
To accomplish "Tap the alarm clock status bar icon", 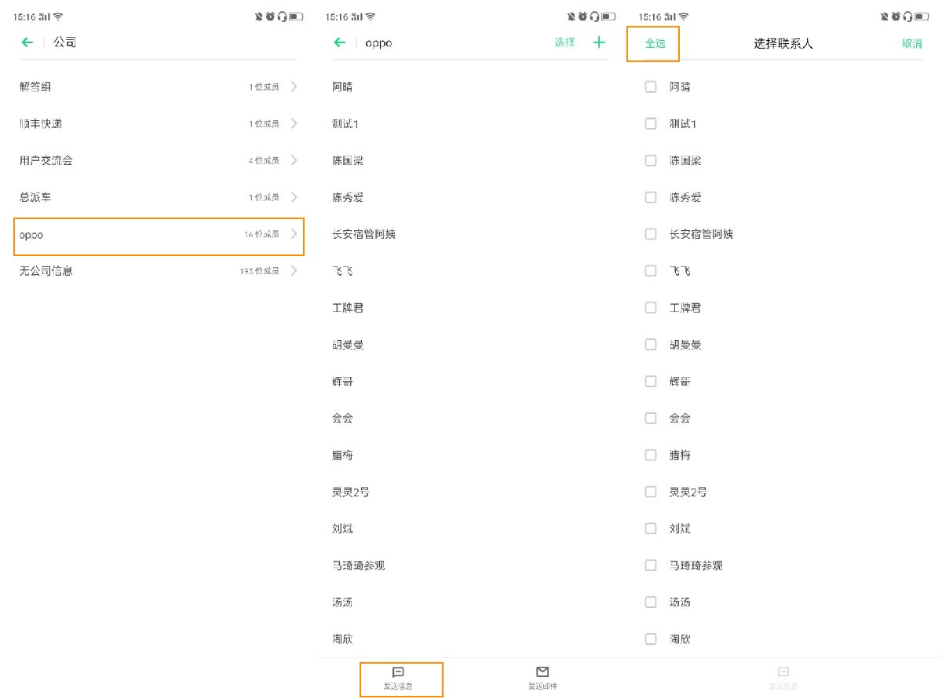I will coord(270,16).
